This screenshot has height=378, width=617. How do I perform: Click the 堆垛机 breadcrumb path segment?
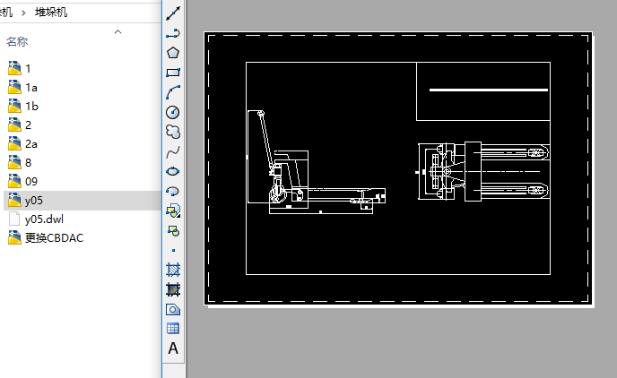[51, 13]
